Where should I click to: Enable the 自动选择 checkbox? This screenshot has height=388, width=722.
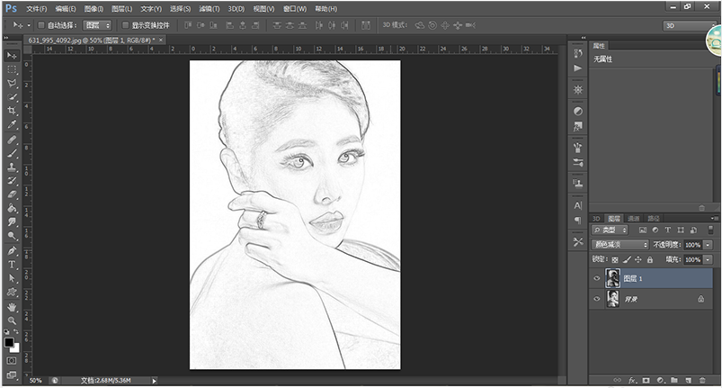coord(40,25)
